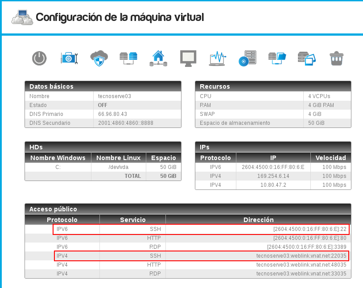
Task: Select the IPV6 RDP address ending :3389
Action: pyautogui.click(x=307, y=247)
